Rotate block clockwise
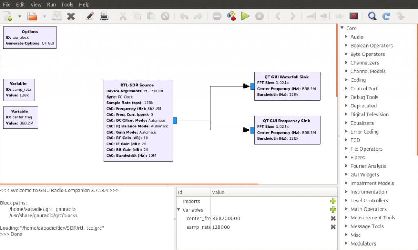Image resolution: width=418 pixels, height=250 pixels. (293, 16)
